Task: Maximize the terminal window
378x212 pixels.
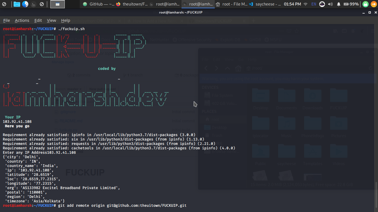Action: point(369,12)
